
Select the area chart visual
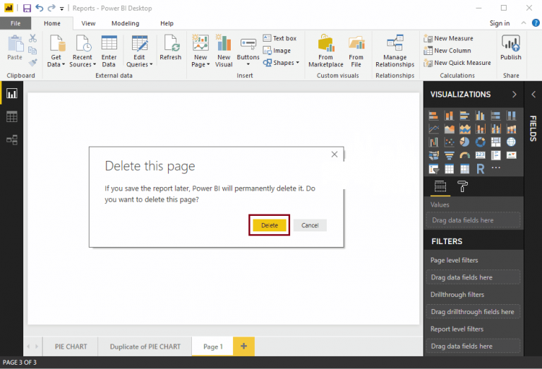pyautogui.click(x=449, y=129)
